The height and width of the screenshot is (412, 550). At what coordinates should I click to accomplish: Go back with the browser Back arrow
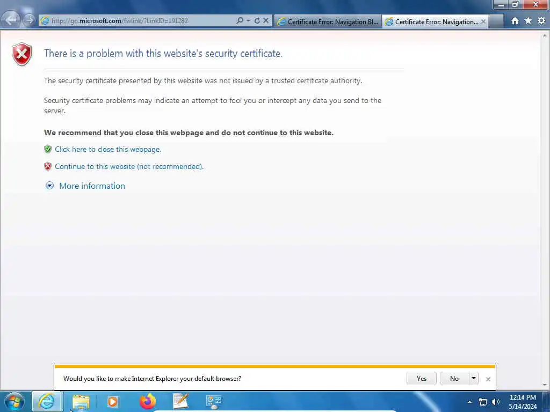pos(11,20)
